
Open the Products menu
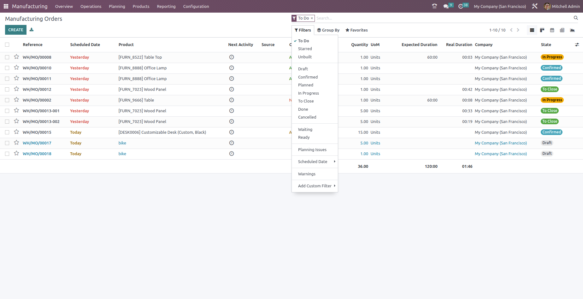point(141,6)
